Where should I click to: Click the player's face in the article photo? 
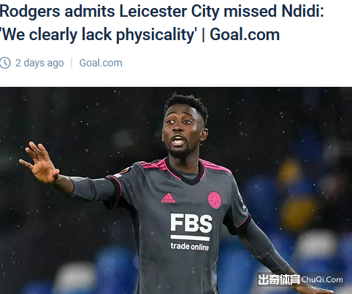tap(180, 132)
